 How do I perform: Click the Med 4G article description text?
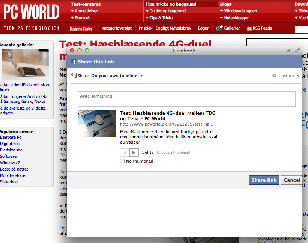pos(168,137)
